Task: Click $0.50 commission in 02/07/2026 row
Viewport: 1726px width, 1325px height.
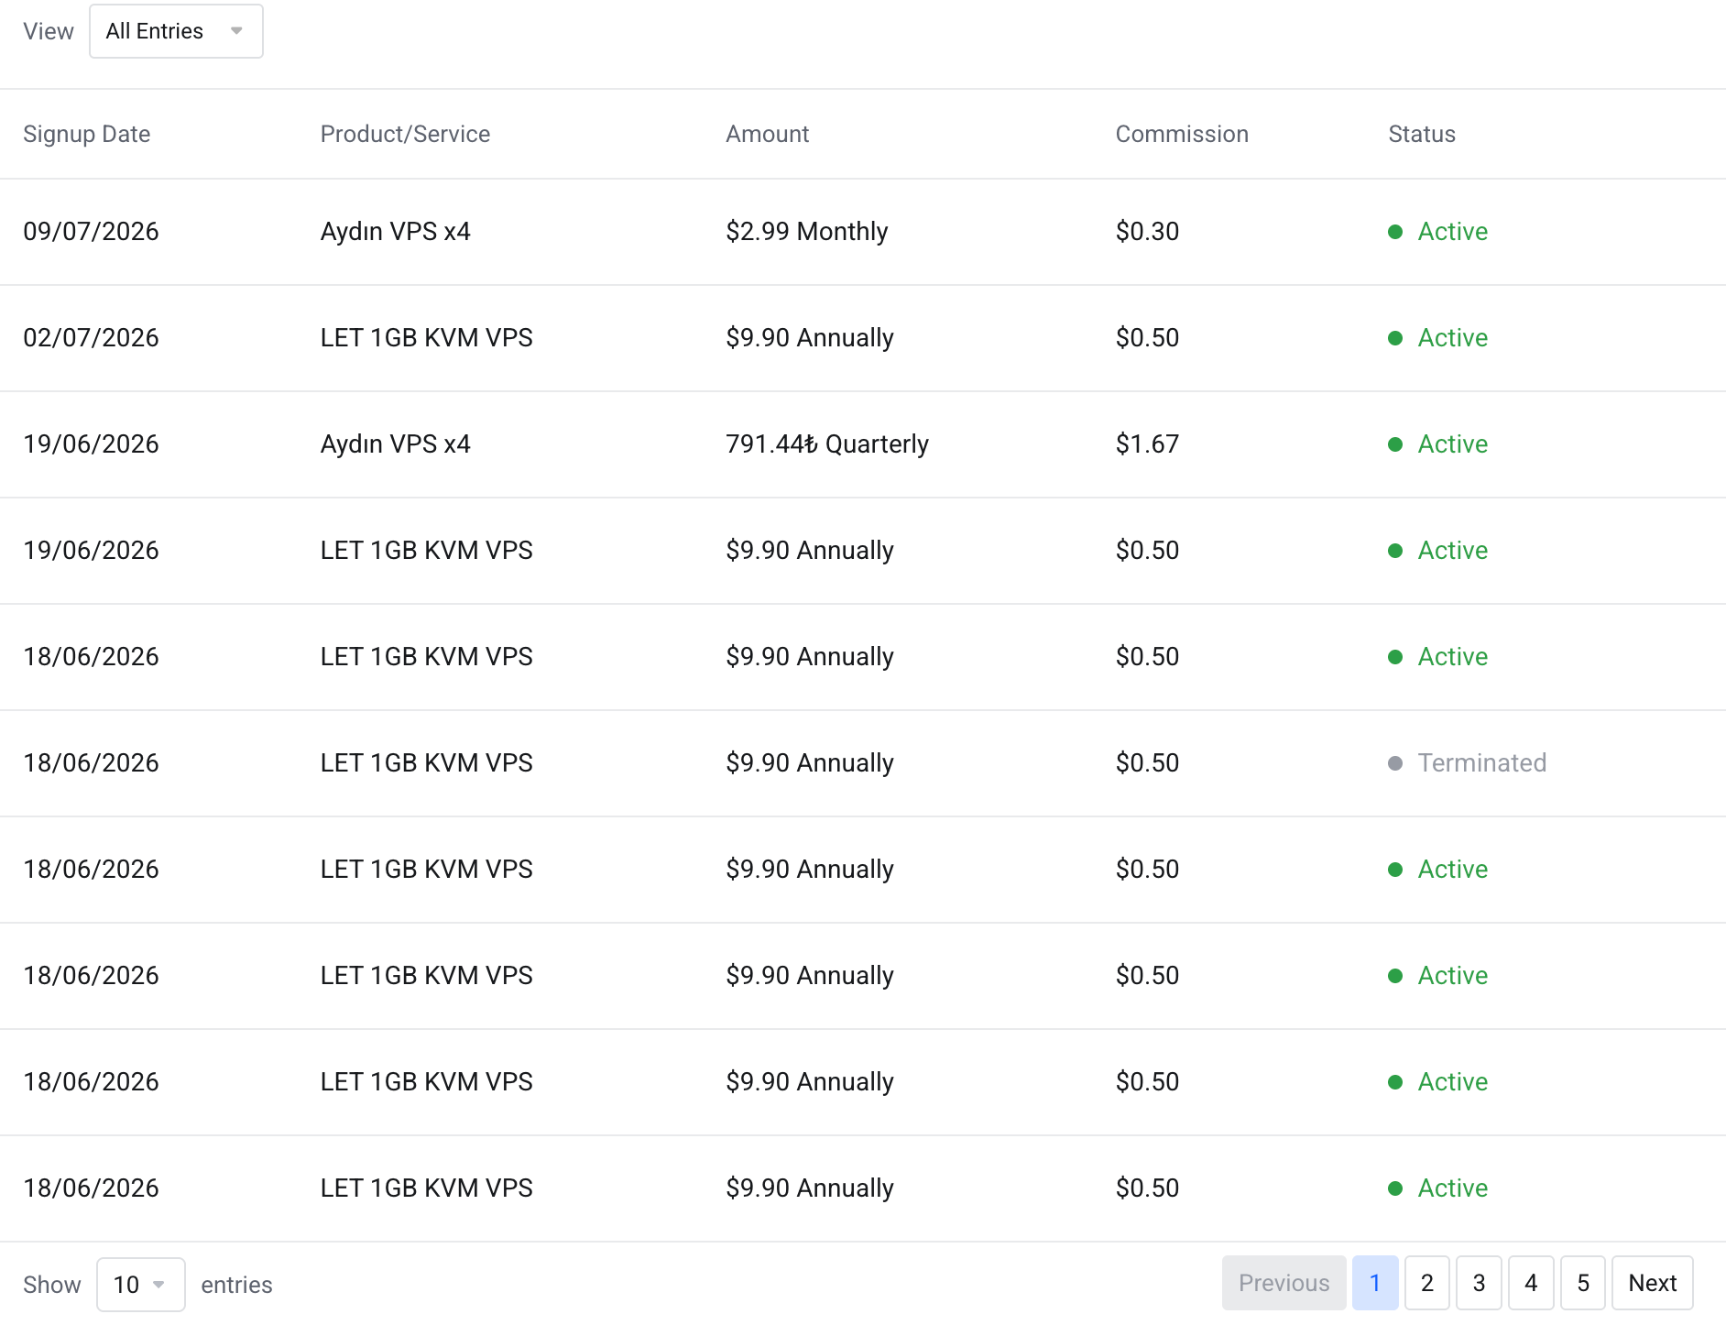Action: point(1147,337)
